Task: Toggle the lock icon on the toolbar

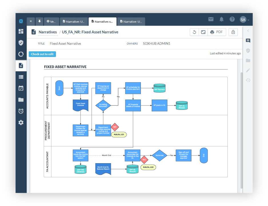Action: [x=233, y=32]
